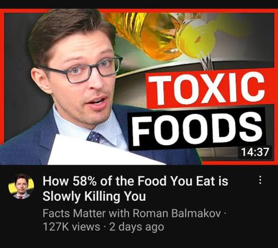This screenshot has width=278, height=248.
Task: Click the 2 days ago upload label
Action: click(137, 227)
